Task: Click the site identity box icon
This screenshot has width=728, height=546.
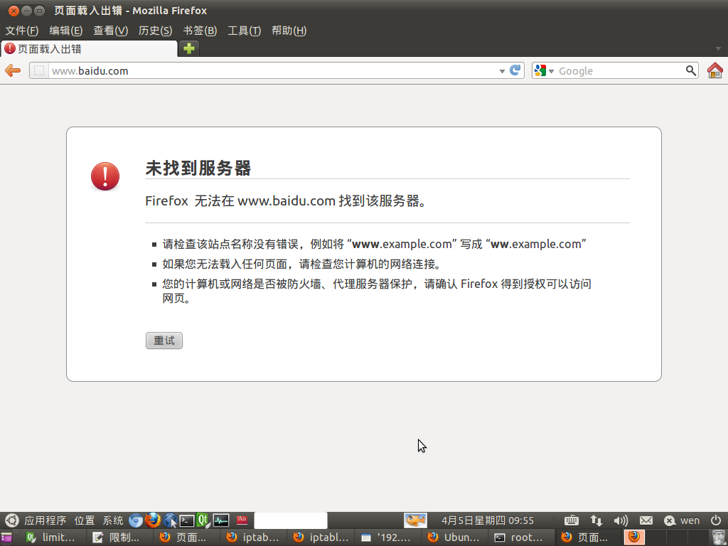Action: pos(40,70)
